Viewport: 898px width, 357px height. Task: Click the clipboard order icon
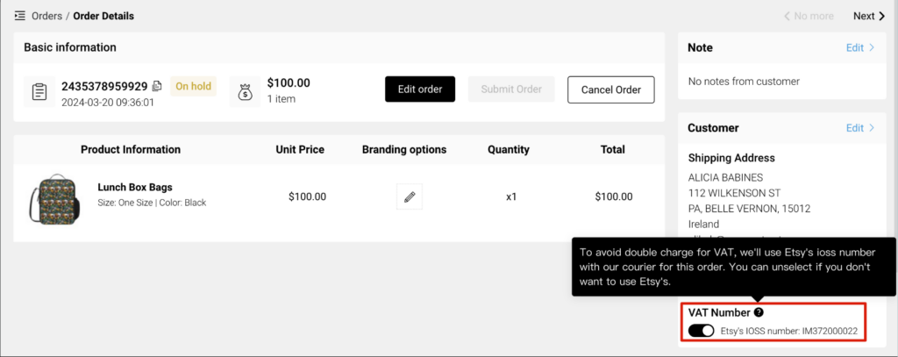39,92
